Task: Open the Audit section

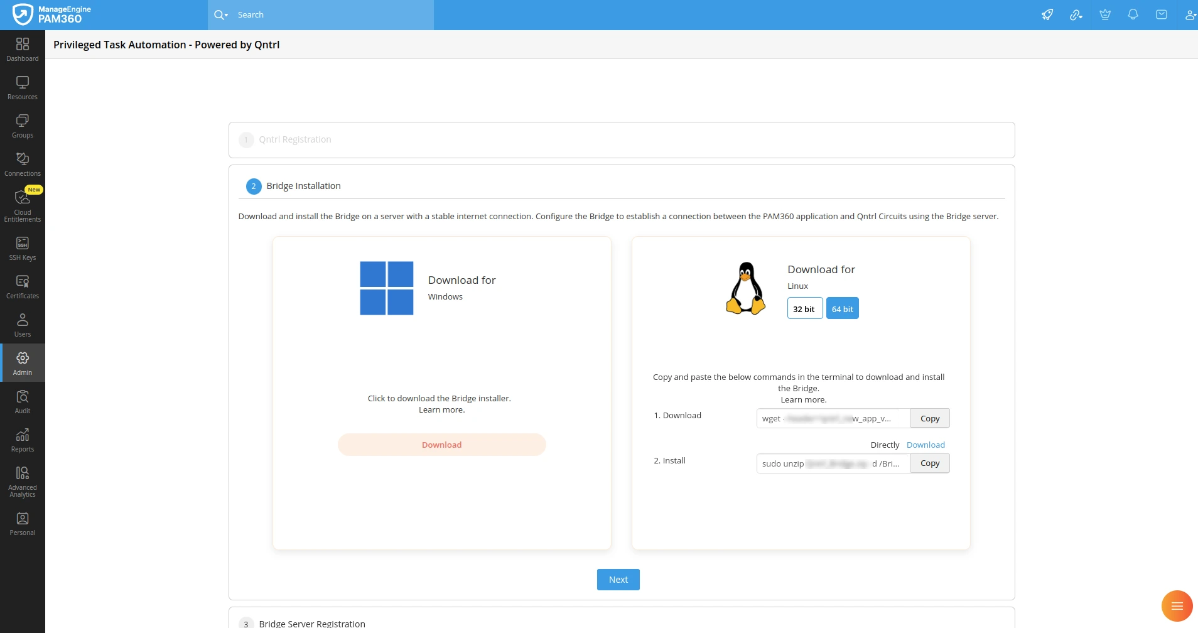Action: (22, 401)
